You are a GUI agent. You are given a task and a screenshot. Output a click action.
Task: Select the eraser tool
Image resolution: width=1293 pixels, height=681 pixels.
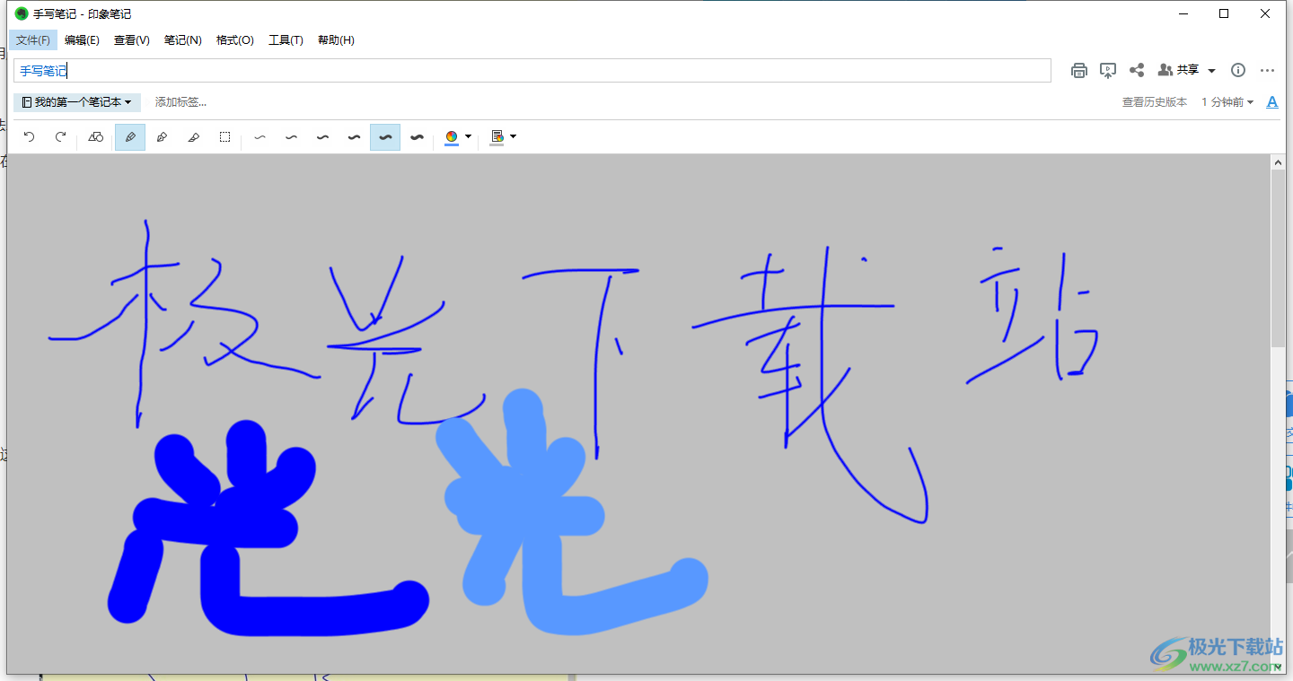tap(193, 137)
